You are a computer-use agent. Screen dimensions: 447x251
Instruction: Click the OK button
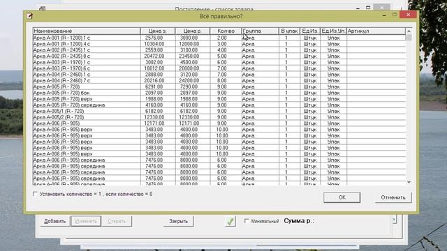pos(342,197)
